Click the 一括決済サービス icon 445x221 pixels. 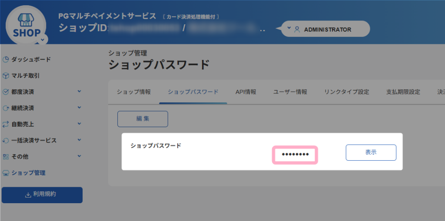(x=6, y=141)
